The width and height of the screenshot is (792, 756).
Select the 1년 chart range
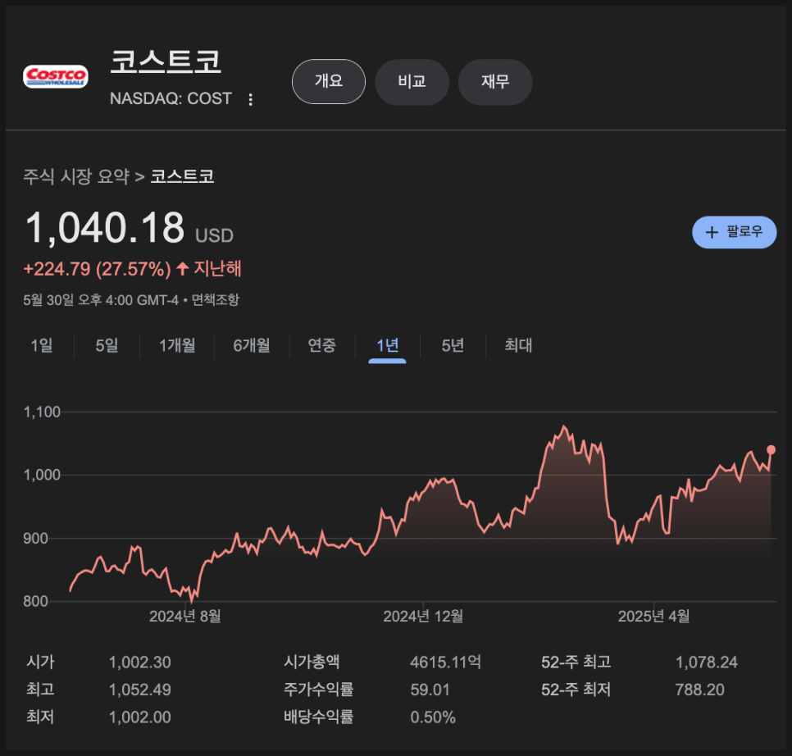(x=388, y=345)
